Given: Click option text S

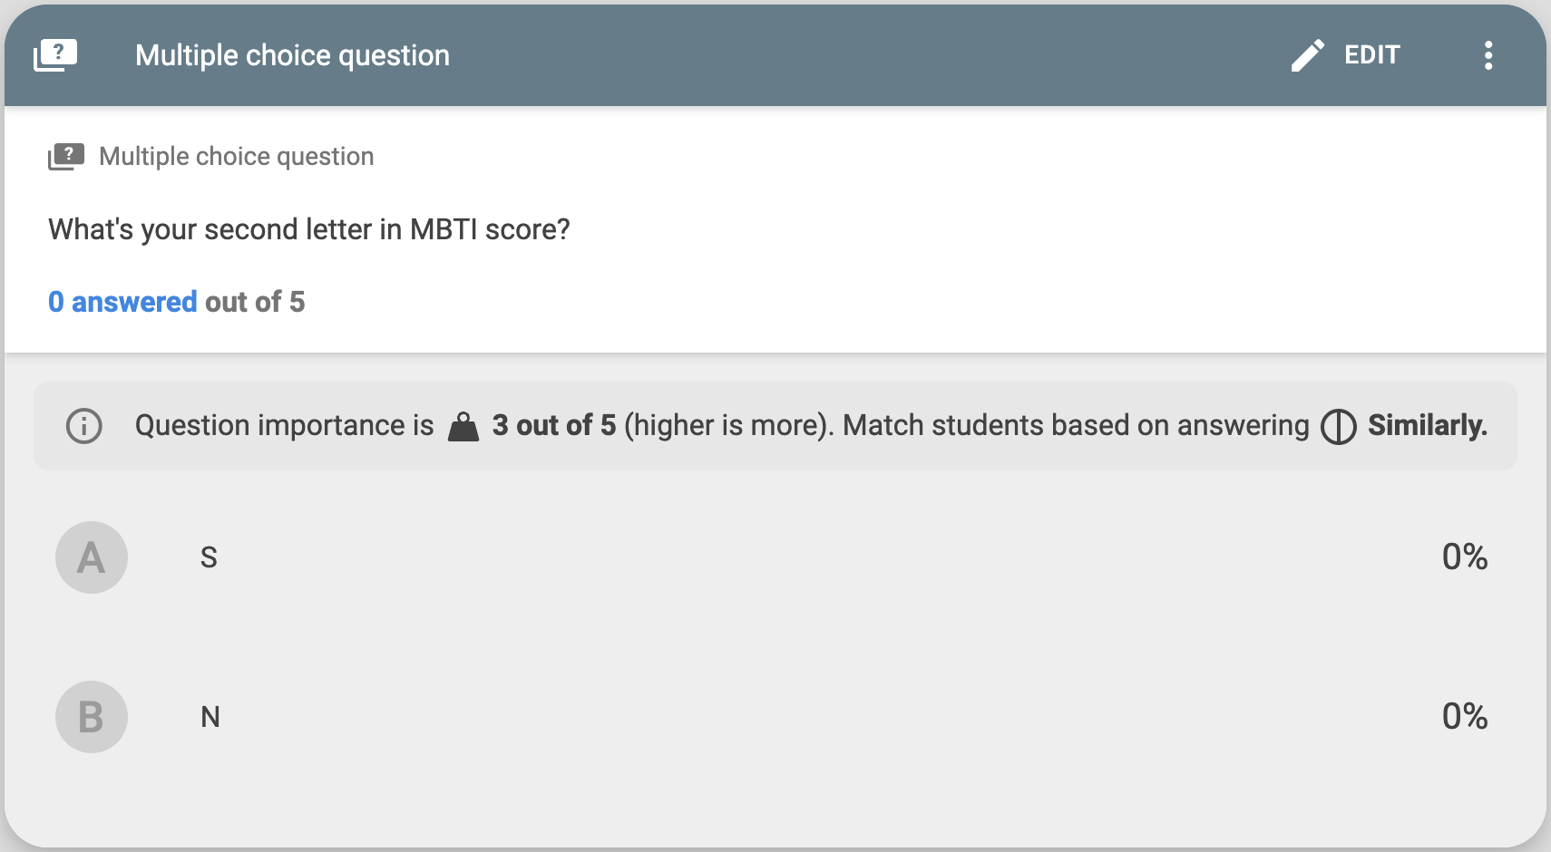Looking at the screenshot, I should (209, 557).
